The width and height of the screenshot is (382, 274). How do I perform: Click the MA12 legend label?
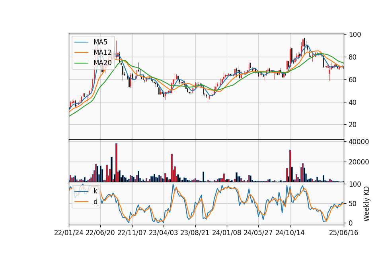102,52
